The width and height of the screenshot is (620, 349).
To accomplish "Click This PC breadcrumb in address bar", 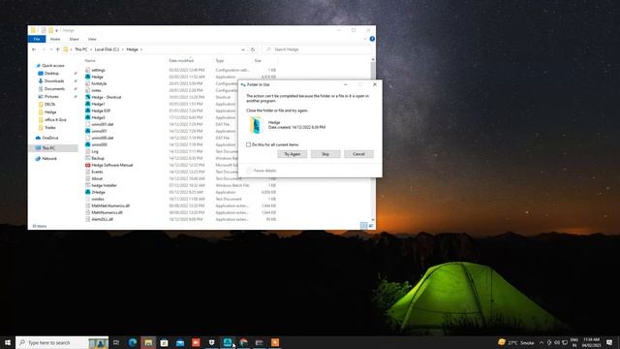I will pyautogui.click(x=81, y=49).
